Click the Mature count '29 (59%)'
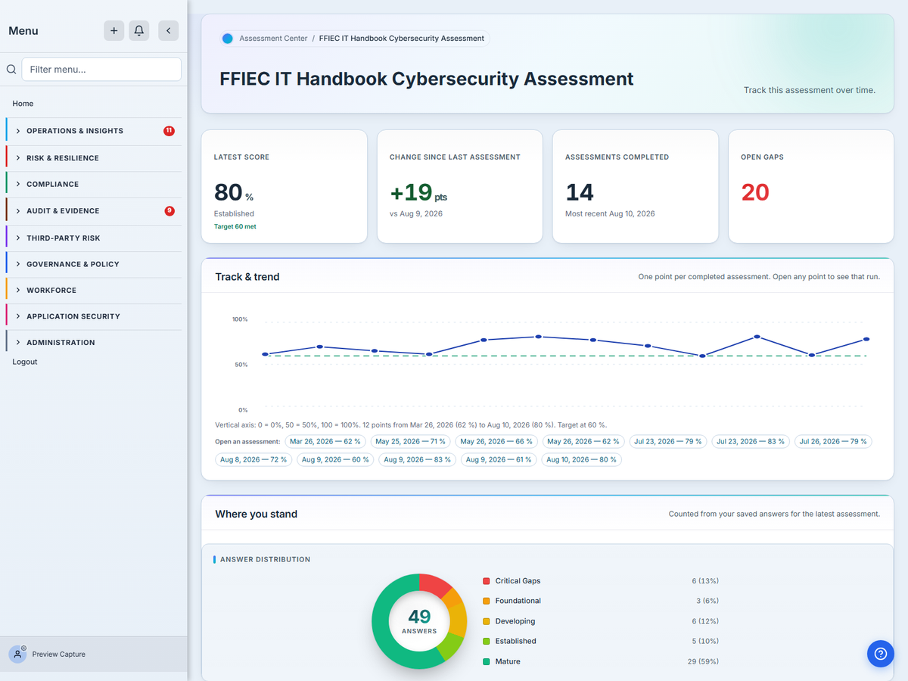This screenshot has height=681, width=908. (x=703, y=661)
